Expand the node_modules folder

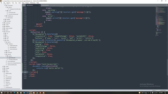click(x=3, y=28)
